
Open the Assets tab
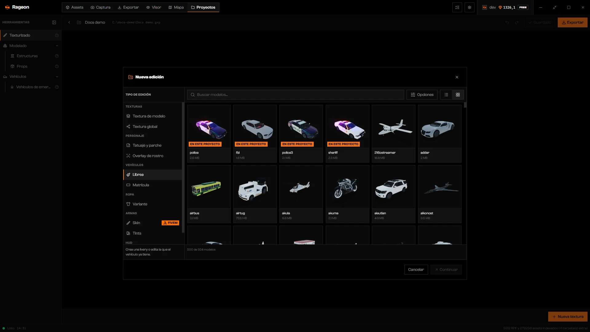tap(75, 7)
